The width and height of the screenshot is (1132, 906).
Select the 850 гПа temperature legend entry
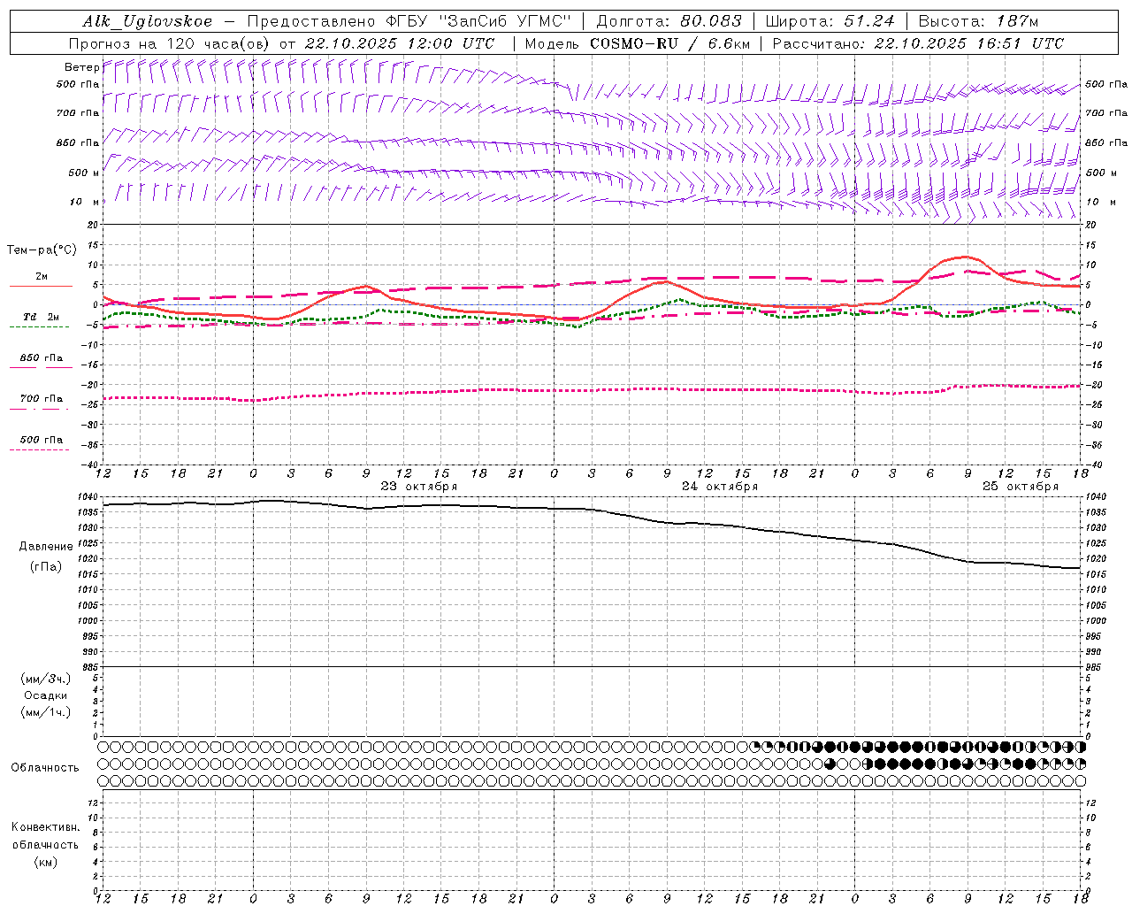[41, 358]
